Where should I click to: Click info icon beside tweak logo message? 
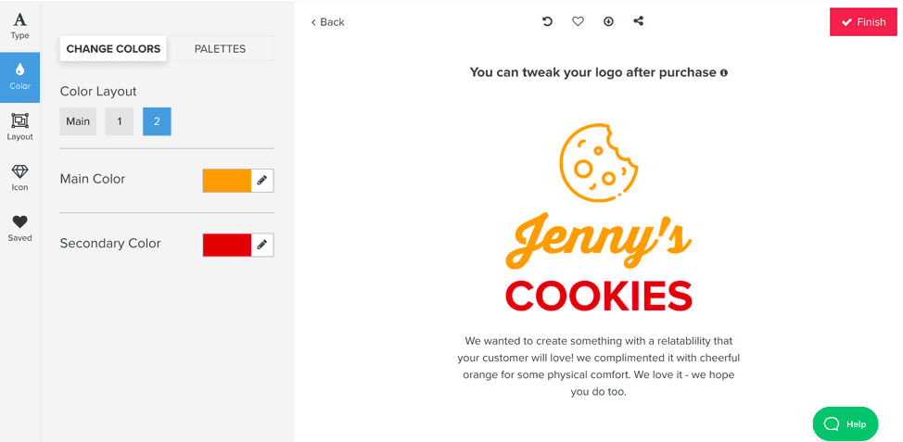pyautogui.click(x=724, y=73)
